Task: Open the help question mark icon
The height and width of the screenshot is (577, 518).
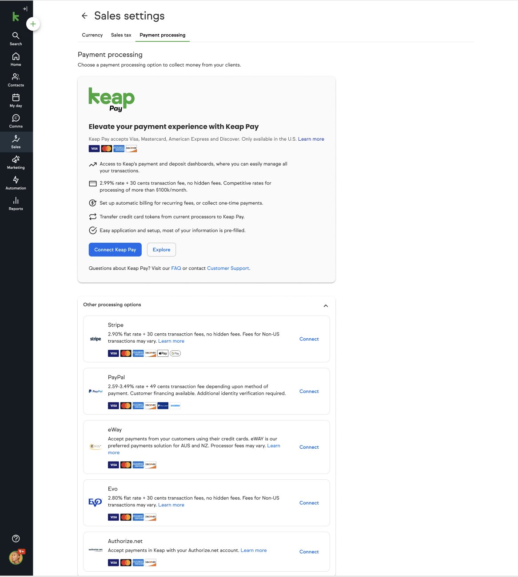Action: click(x=16, y=538)
